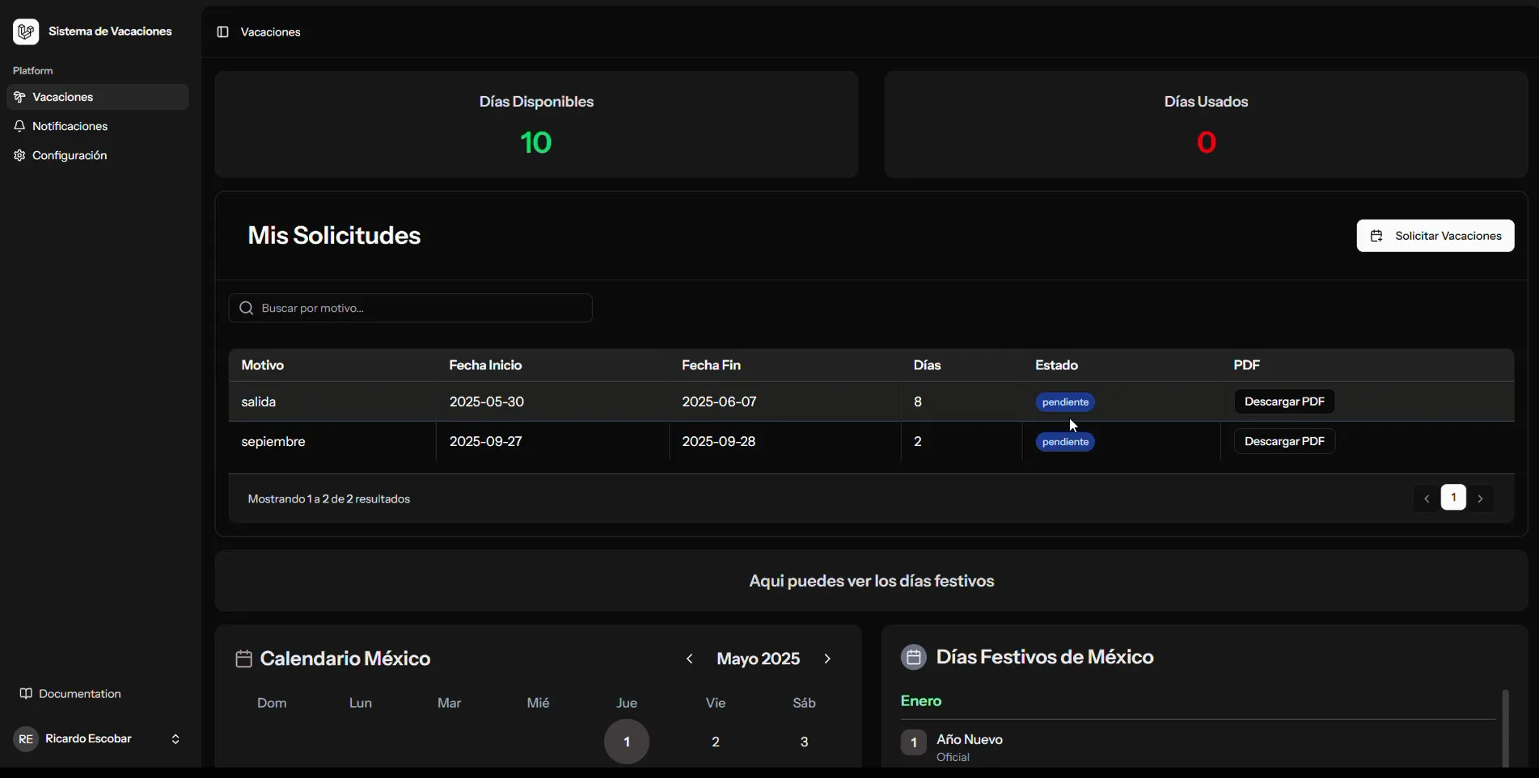Click the holidays list scrollbar
Image resolution: width=1539 pixels, height=778 pixels.
coord(1505,727)
